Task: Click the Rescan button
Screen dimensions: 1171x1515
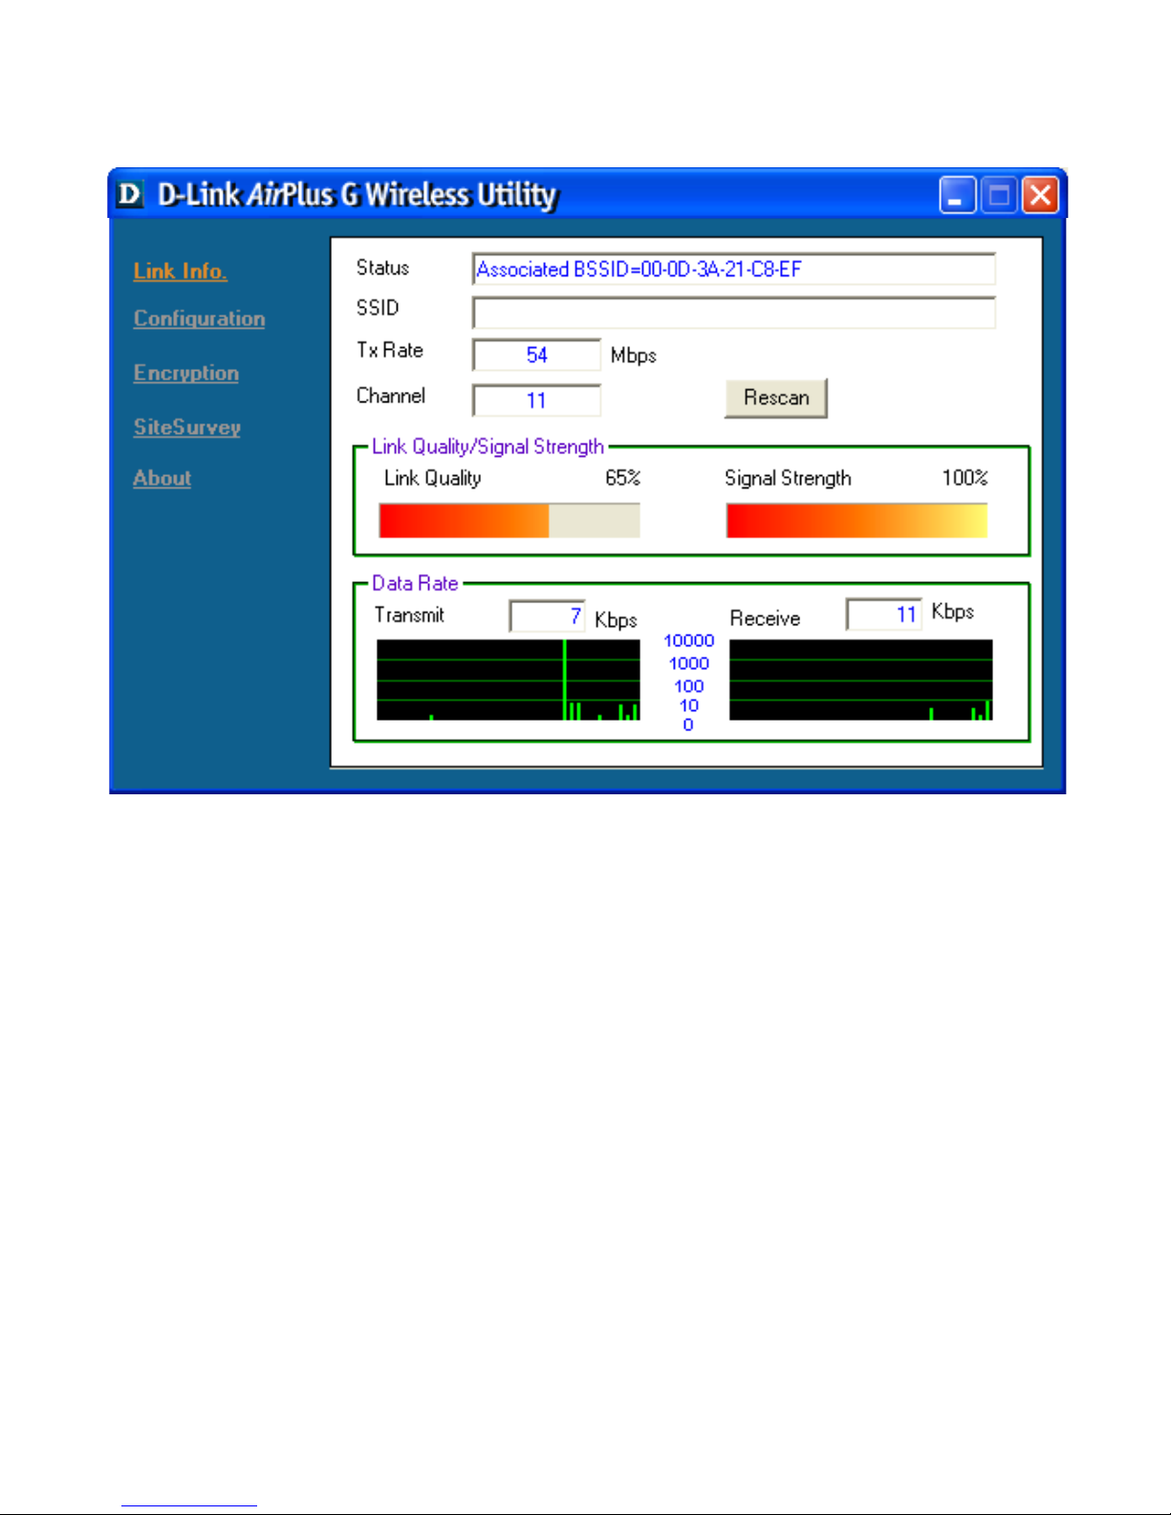Action: click(775, 398)
